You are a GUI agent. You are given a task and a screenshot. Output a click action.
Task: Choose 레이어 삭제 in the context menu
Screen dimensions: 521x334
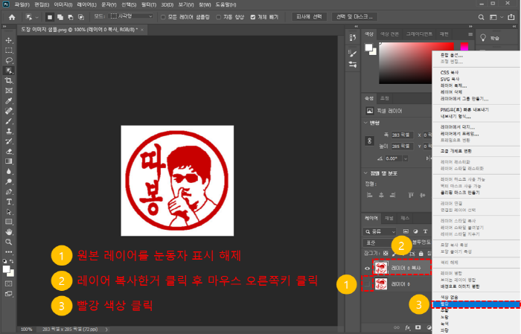(x=451, y=92)
